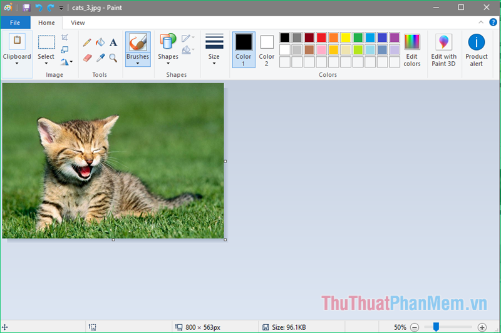Screen dimensions: 501x333
Task: Click the canvas right-edge resize handle
Action: tap(225, 161)
